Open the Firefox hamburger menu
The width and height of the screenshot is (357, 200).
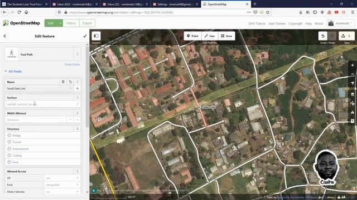coord(353,12)
